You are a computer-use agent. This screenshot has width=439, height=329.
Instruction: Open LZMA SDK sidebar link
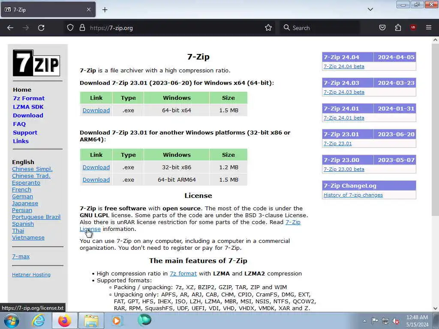(28, 107)
